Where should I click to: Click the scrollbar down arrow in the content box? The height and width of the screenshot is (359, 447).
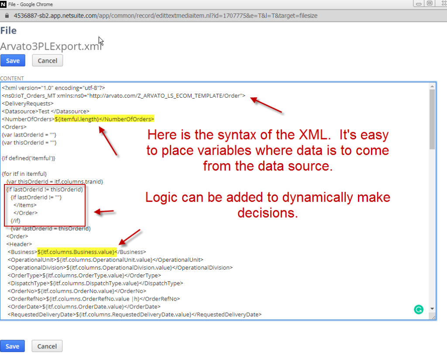[x=432, y=308]
